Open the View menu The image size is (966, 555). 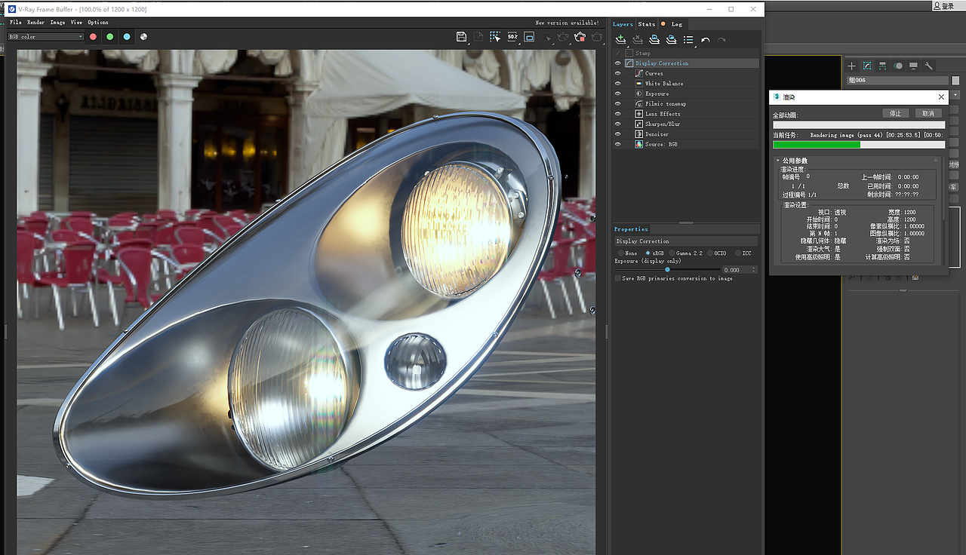(76, 23)
